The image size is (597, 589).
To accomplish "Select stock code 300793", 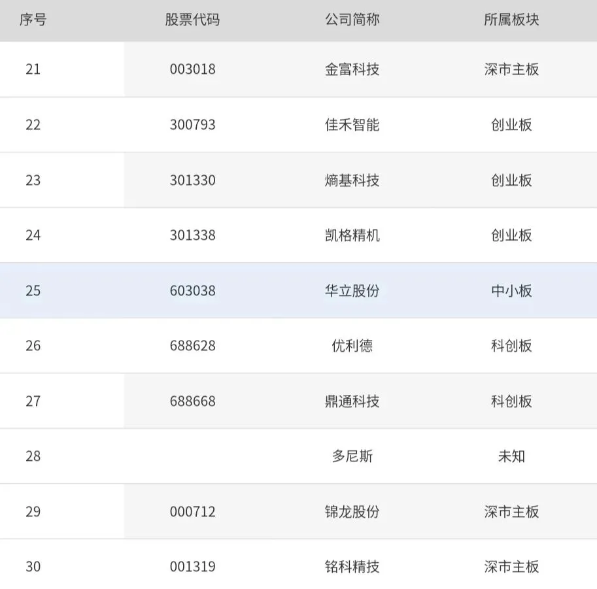I will tap(193, 125).
